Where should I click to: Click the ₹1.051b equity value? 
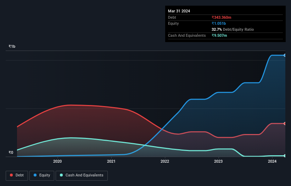[x=219, y=23]
